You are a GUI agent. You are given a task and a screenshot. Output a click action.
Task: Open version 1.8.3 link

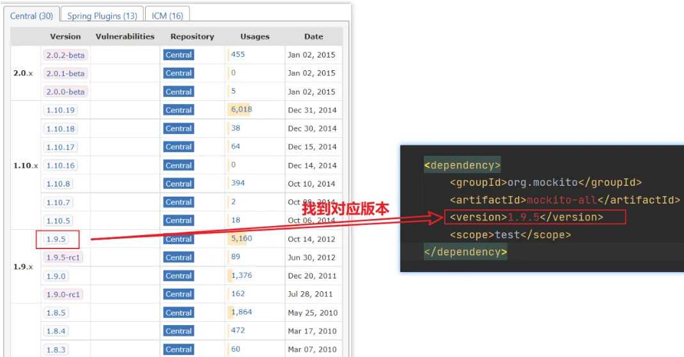(x=56, y=349)
